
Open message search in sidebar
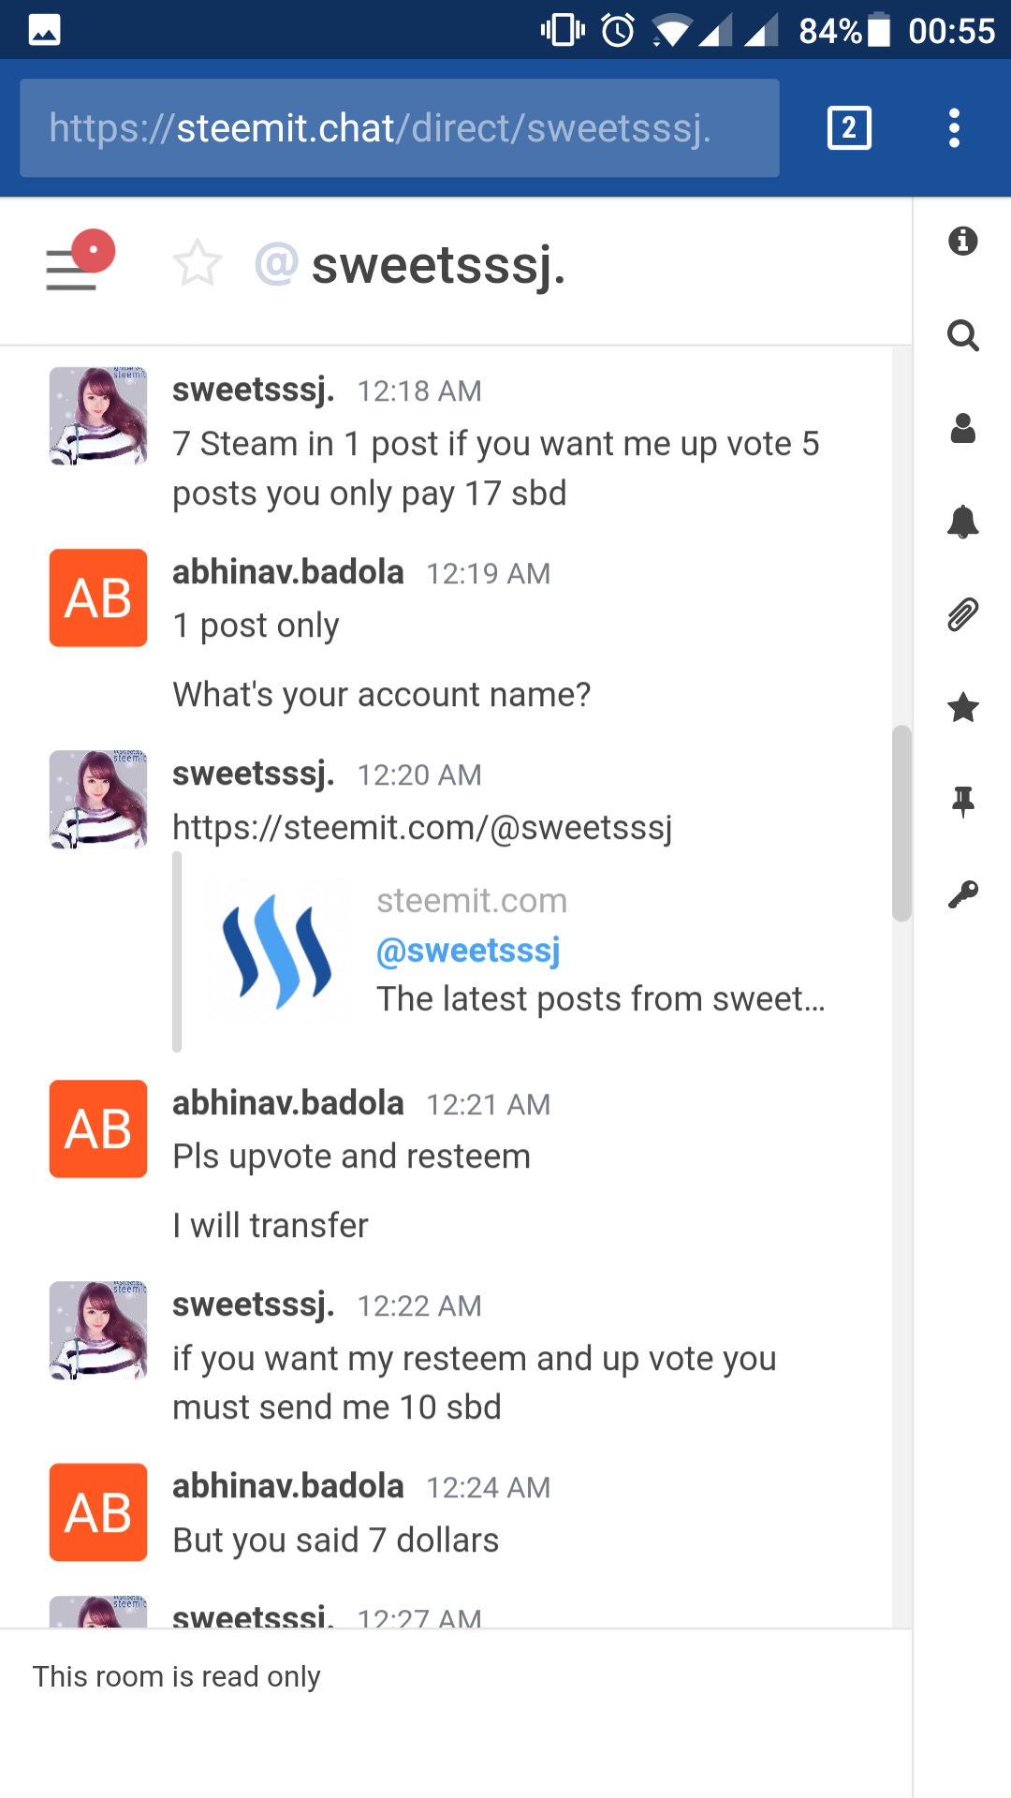(x=962, y=334)
